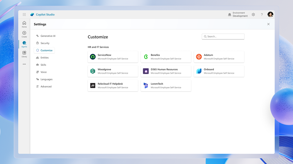Click the Search input field
Image resolution: width=293 pixels, height=164 pixels.
(x=223, y=36)
